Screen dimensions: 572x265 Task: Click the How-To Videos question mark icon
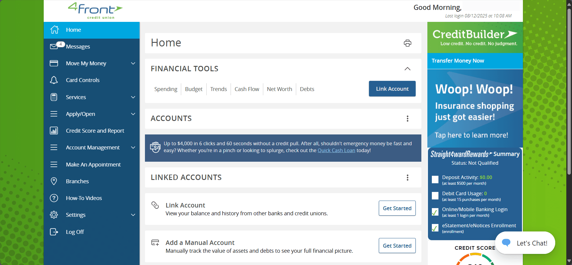point(54,198)
